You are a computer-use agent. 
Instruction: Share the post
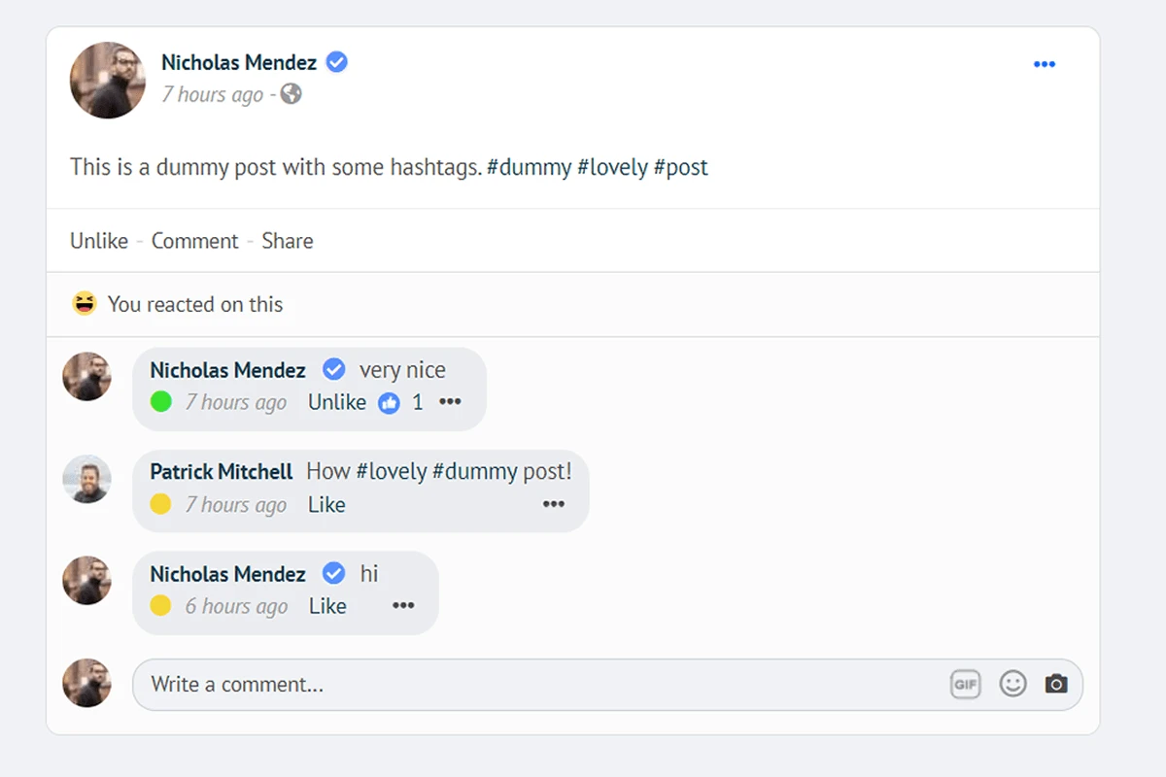[x=288, y=241]
